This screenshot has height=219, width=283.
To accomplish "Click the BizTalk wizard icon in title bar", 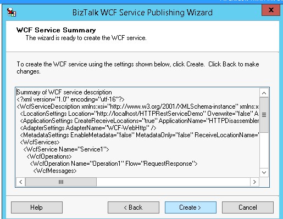I will (x=12, y=12).
